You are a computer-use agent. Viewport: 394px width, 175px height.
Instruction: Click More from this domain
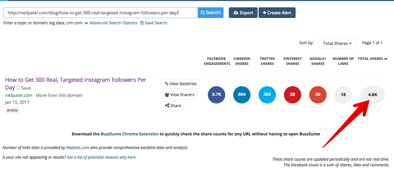point(59,95)
